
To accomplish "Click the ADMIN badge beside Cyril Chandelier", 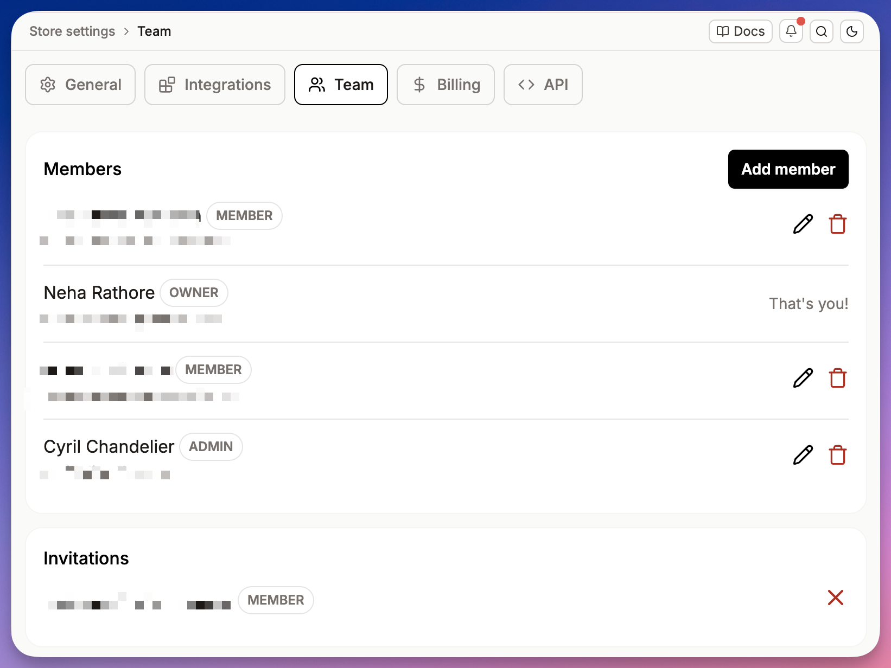I will click(x=211, y=447).
